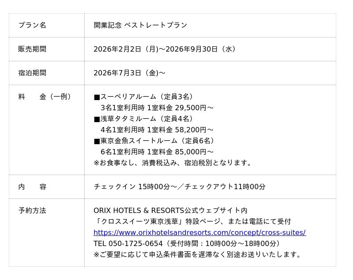353x280 pixels.
Task: Click the 販売期間 row label
Action: click(x=32, y=49)
